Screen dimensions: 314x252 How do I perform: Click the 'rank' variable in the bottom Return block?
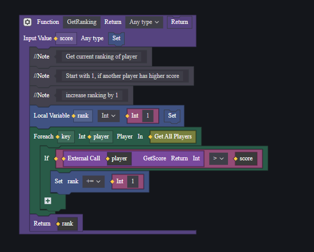(68, 223)
